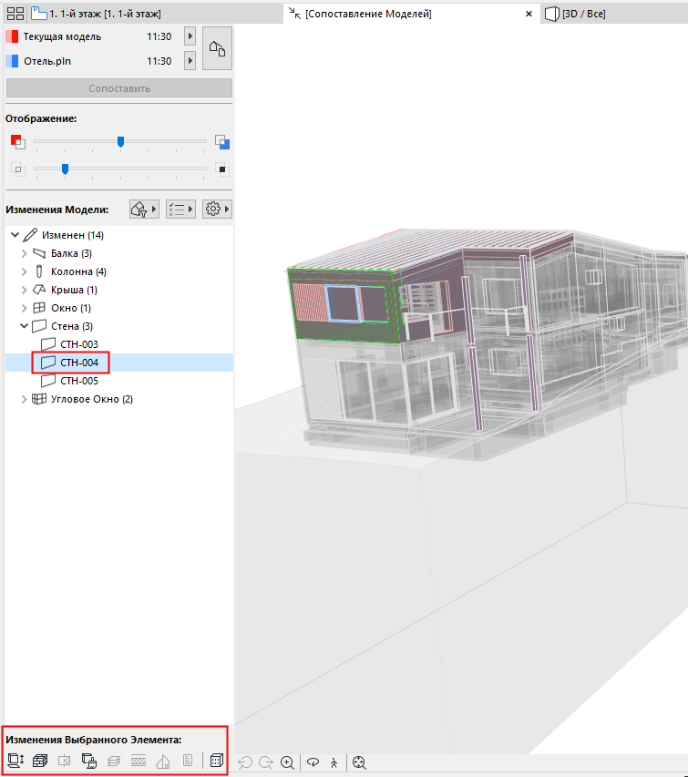Close the Сопоставление Моделей tab

529,14
